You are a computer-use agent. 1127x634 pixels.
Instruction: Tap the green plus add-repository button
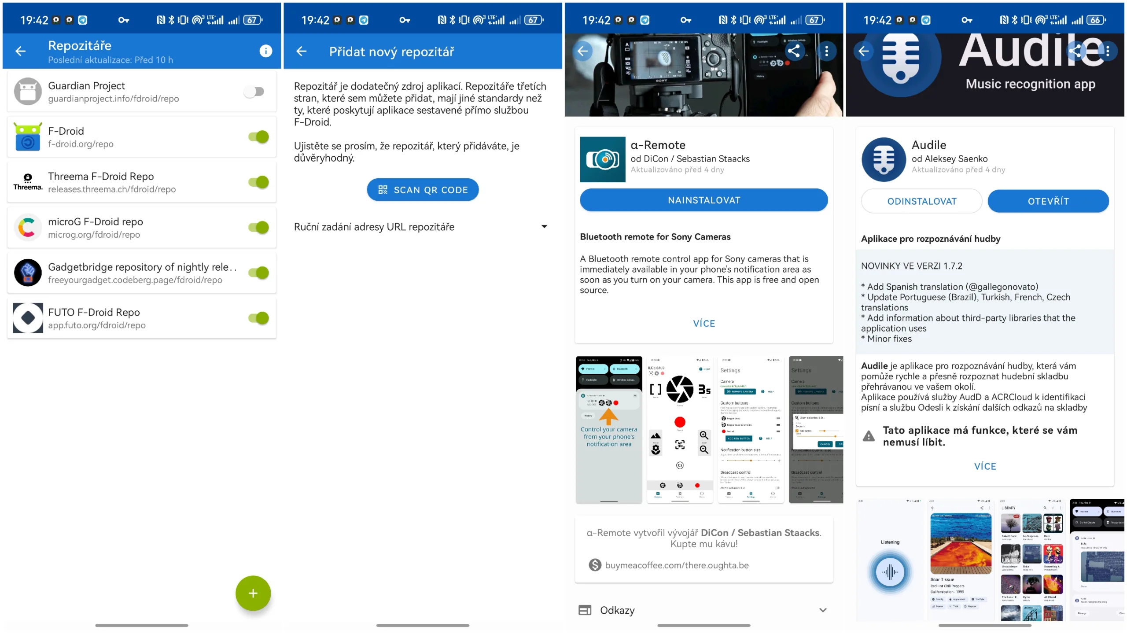coord(253,593)
